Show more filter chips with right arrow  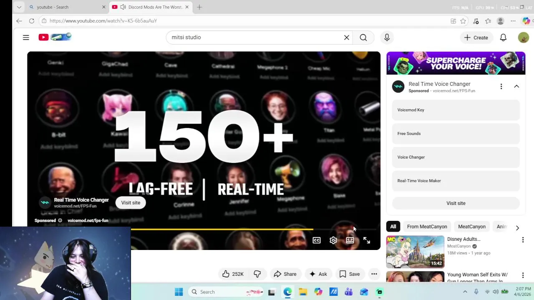pyautogui.click(x=517, y=227)
